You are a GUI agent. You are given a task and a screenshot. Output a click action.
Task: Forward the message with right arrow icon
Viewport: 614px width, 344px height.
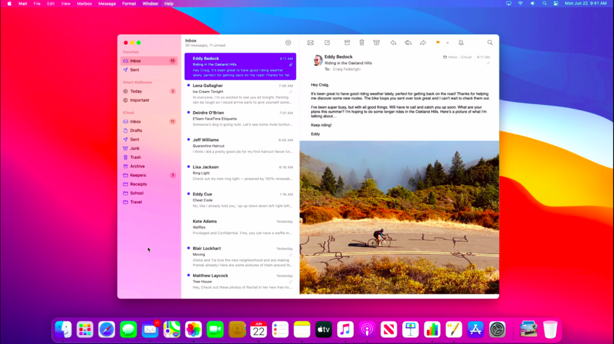[423, 43]
